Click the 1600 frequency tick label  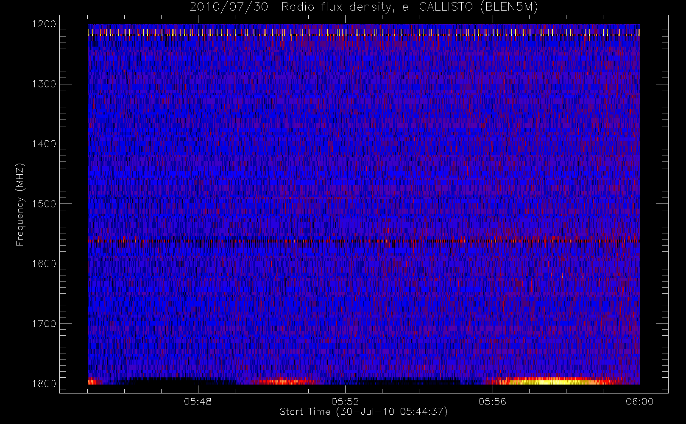(44, 264)
